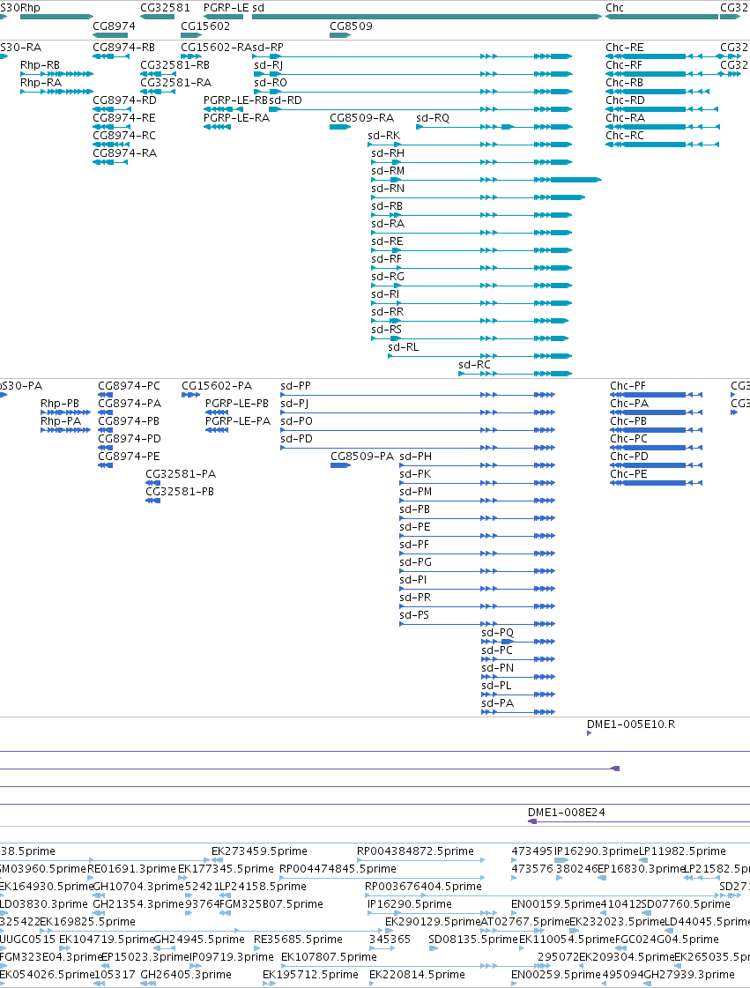Click protein sd-PA label
Screen dimensions: 750x988
(x=497, y=703)
